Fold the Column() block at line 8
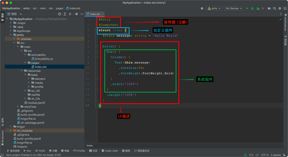The width and height of the screenshot is (288, 157). pos(97,57)
